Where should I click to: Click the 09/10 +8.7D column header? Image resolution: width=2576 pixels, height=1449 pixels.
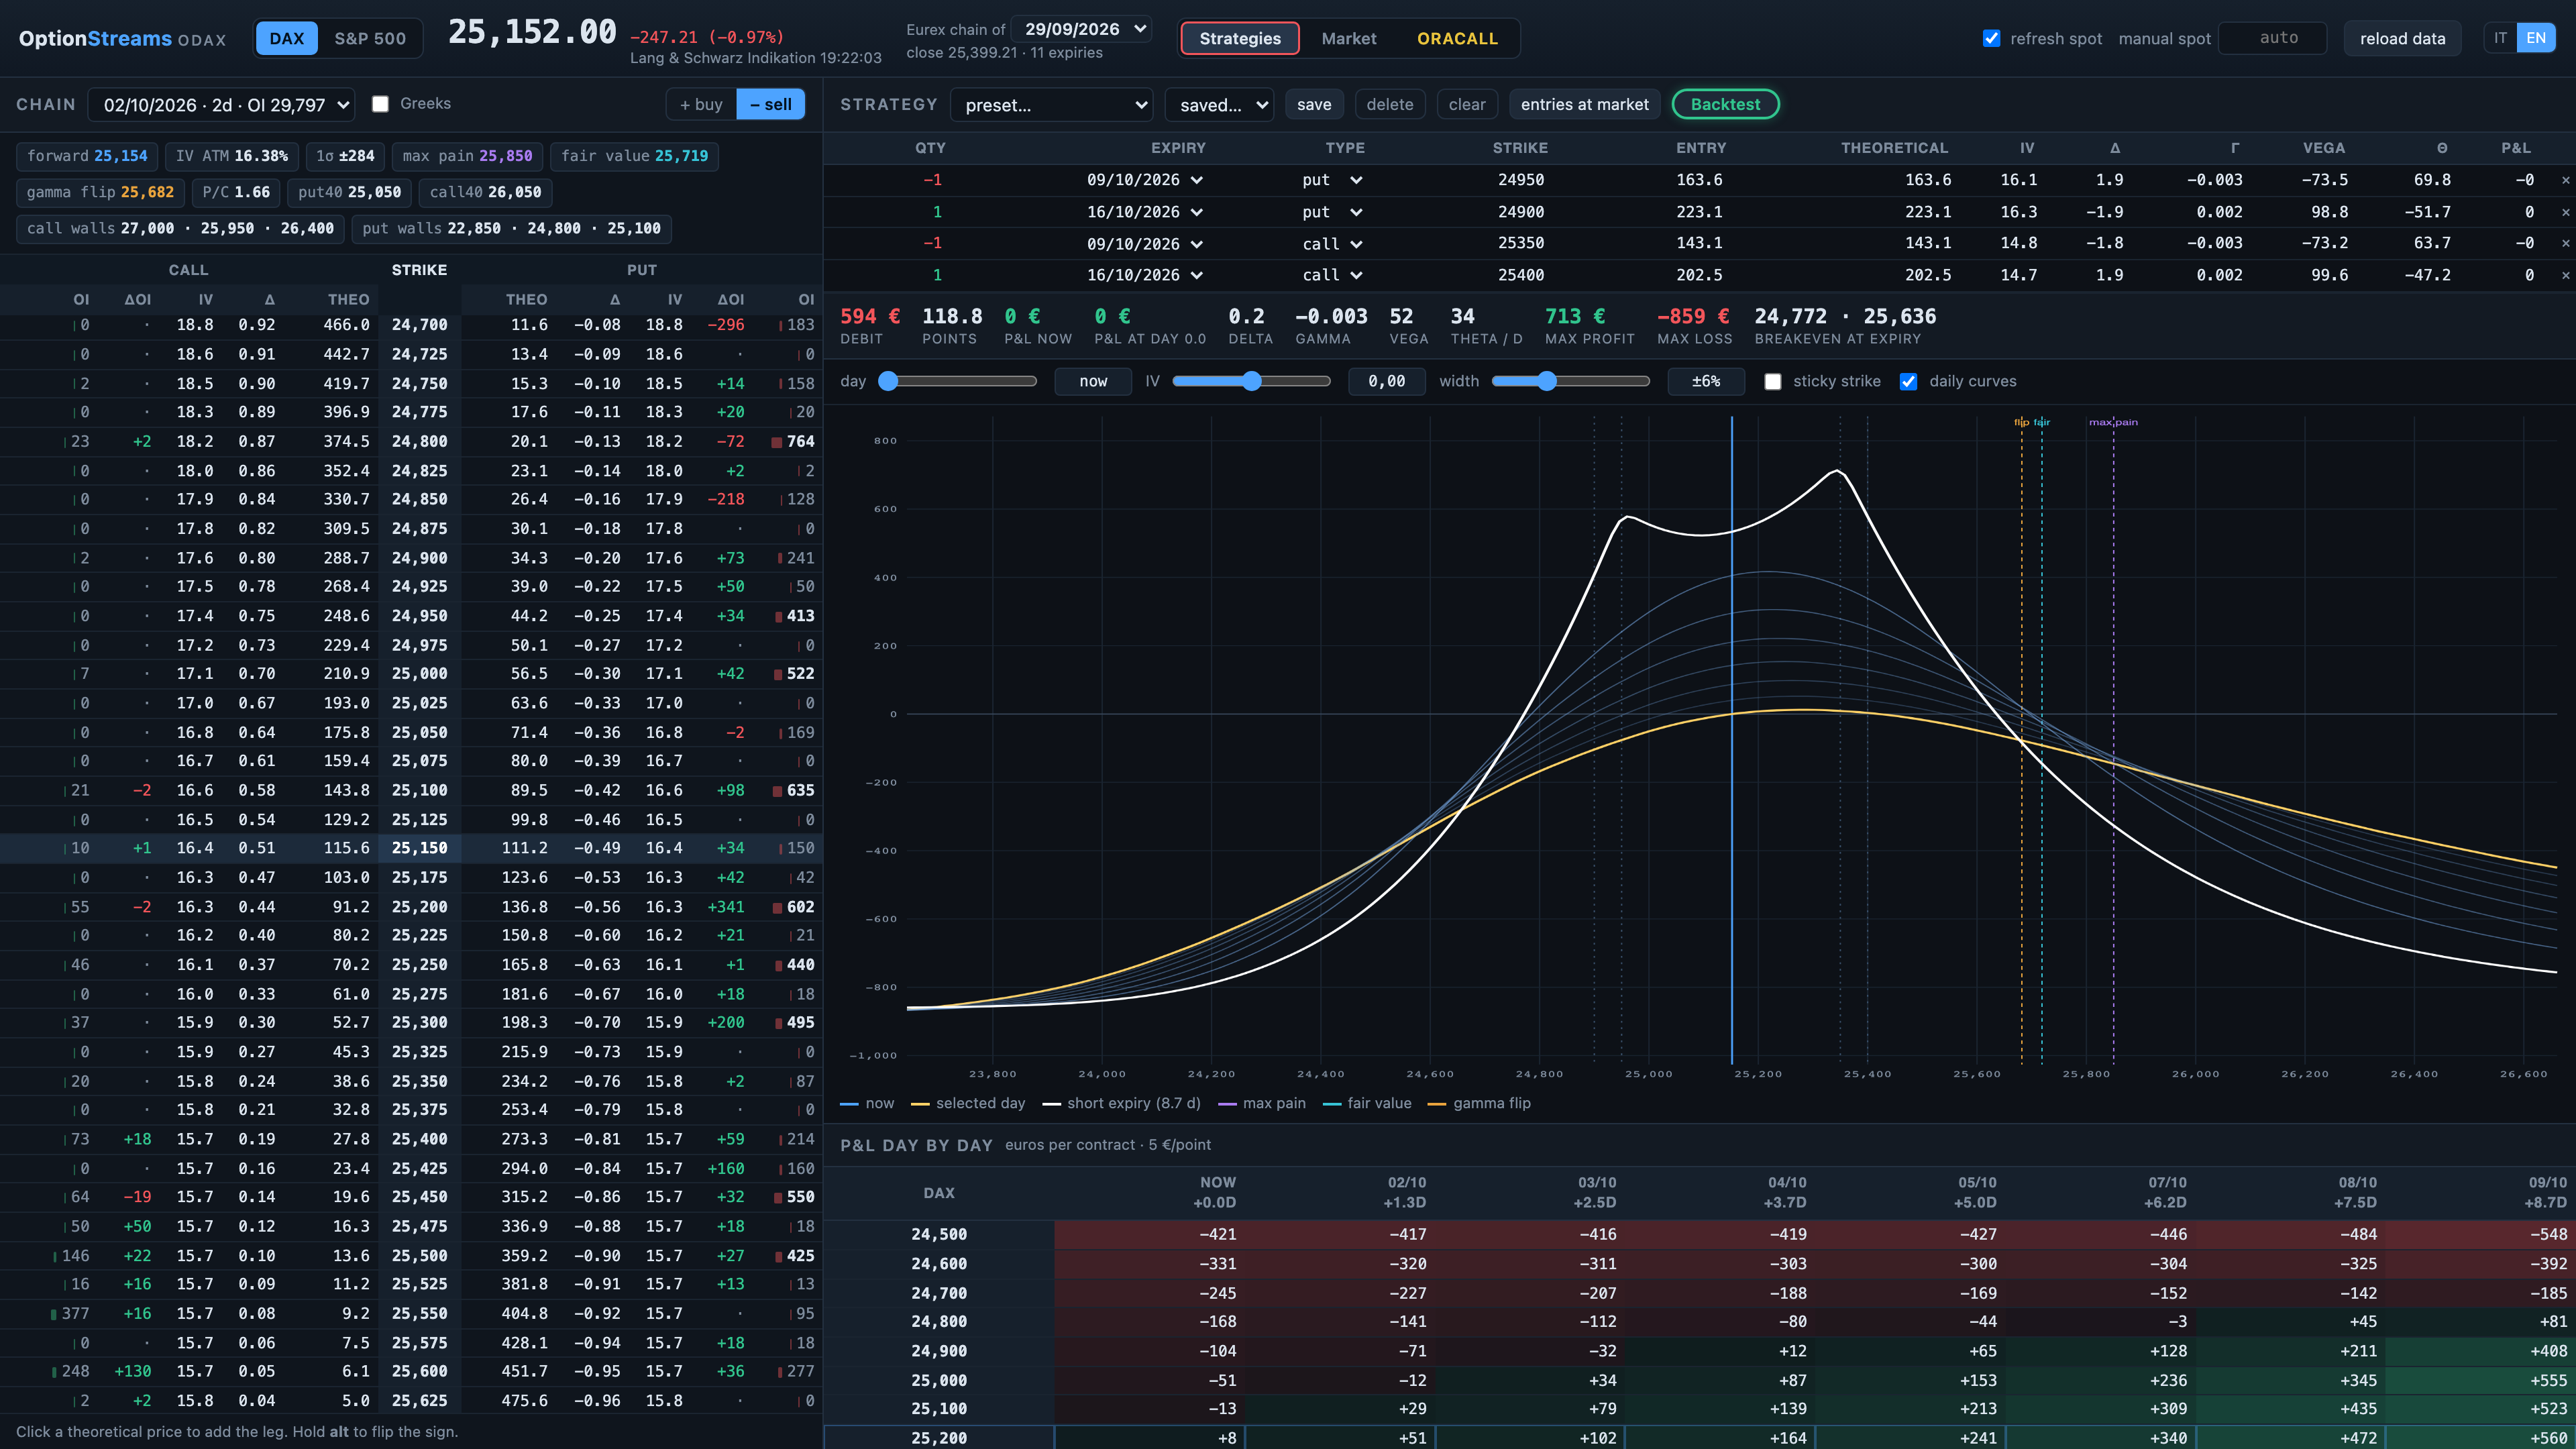[2545, 1192]
